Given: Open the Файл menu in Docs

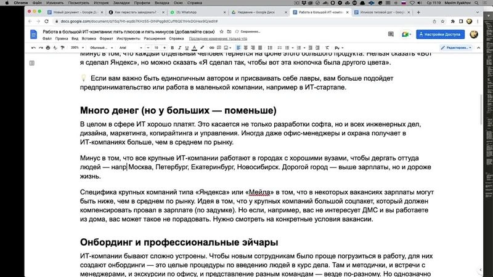Looking at the screenshot, I should pyautogui.click(x=47, y=39).
